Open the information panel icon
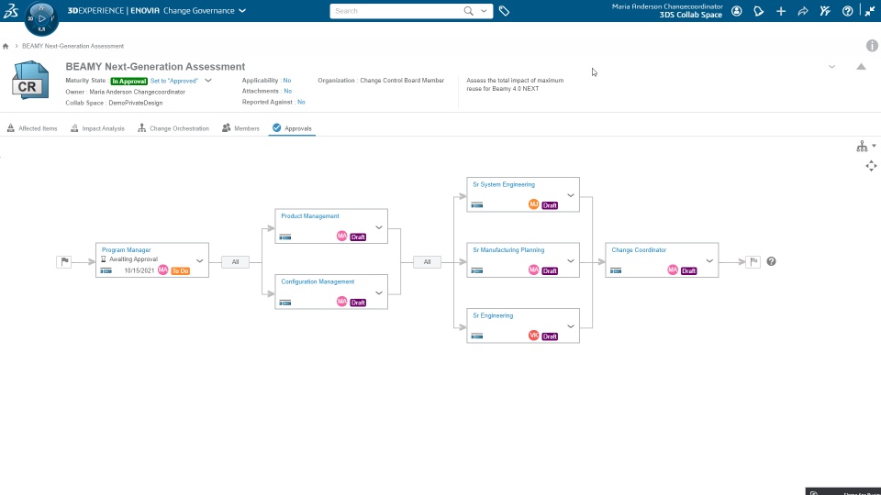 pyautogui.click(x=872, y=46)
